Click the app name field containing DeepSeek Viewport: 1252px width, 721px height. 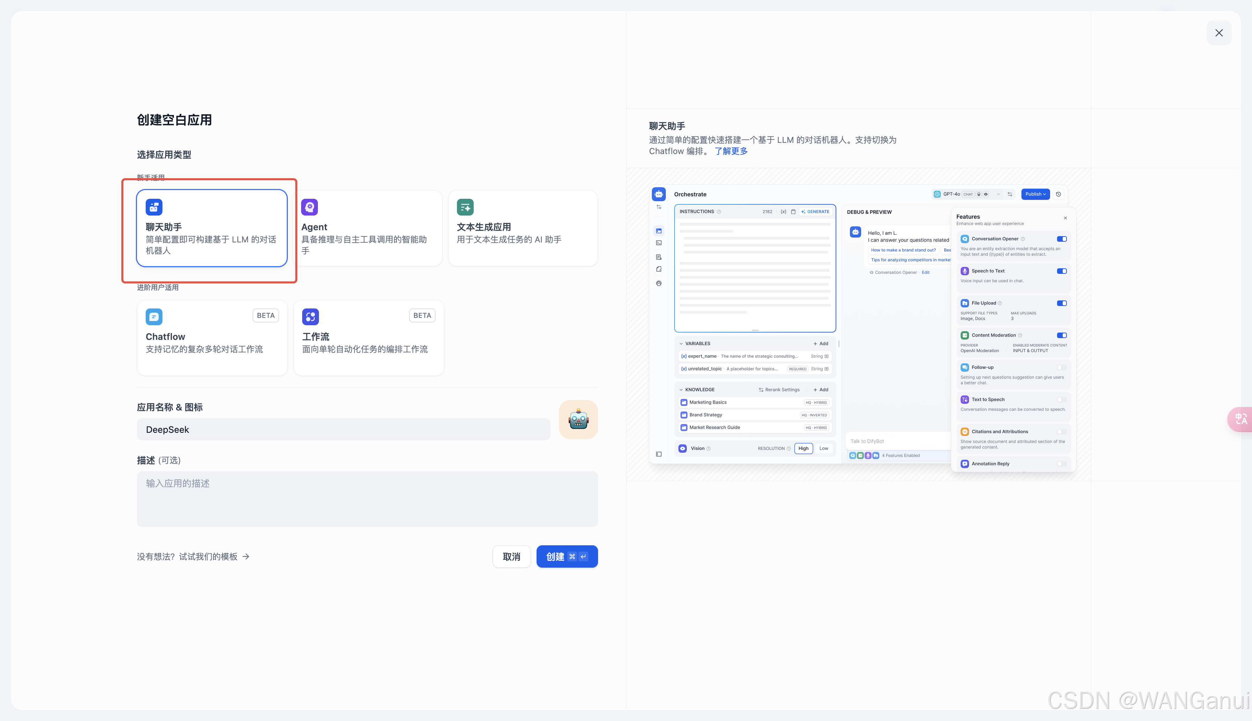point(343,430)
